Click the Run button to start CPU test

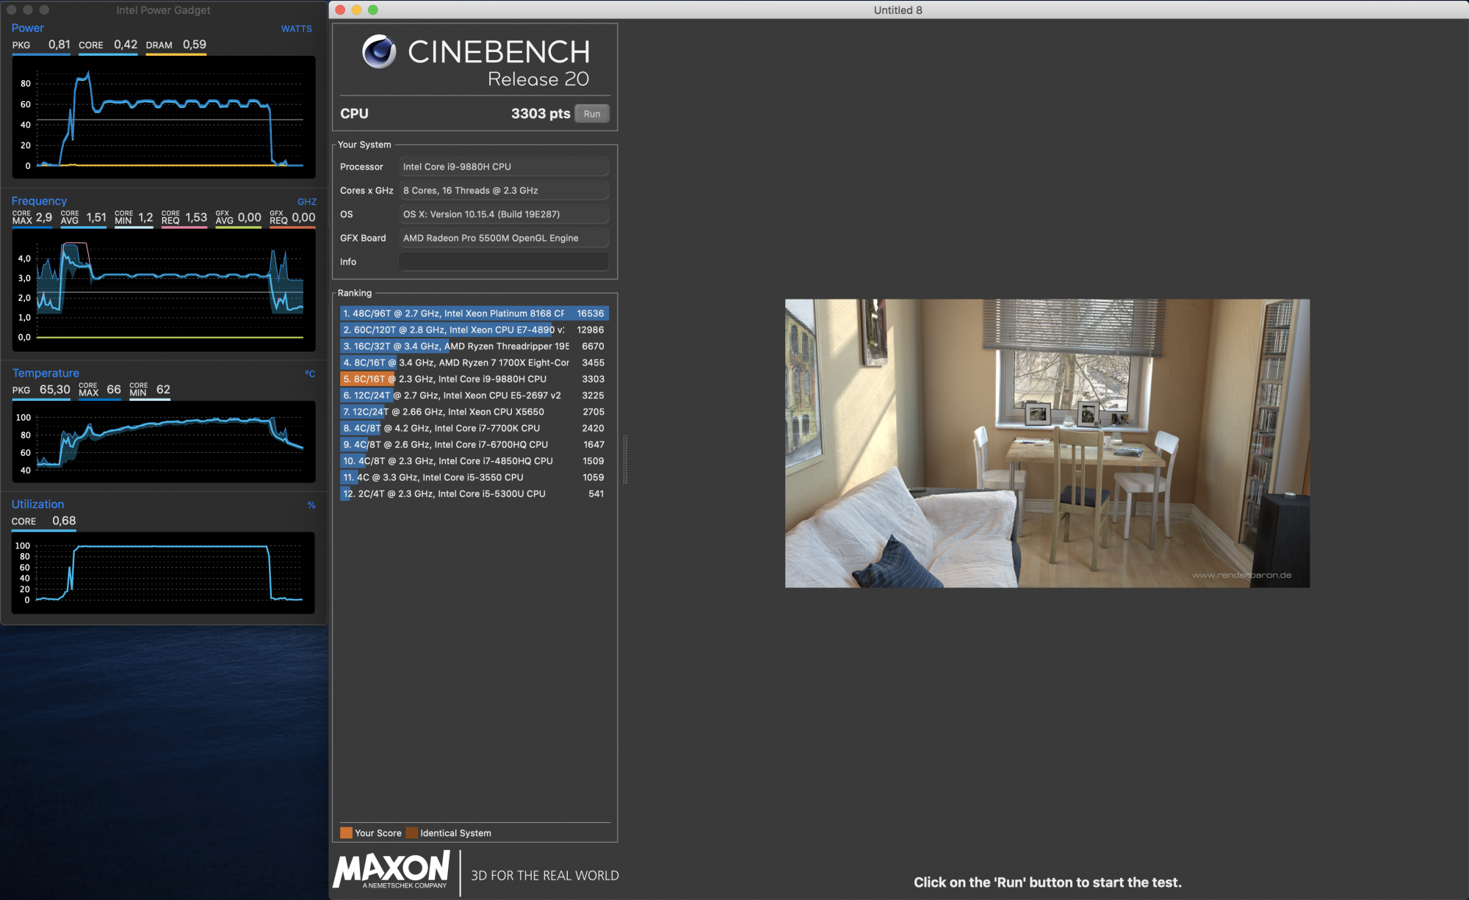pyautogui.click(x=591, y=113)
